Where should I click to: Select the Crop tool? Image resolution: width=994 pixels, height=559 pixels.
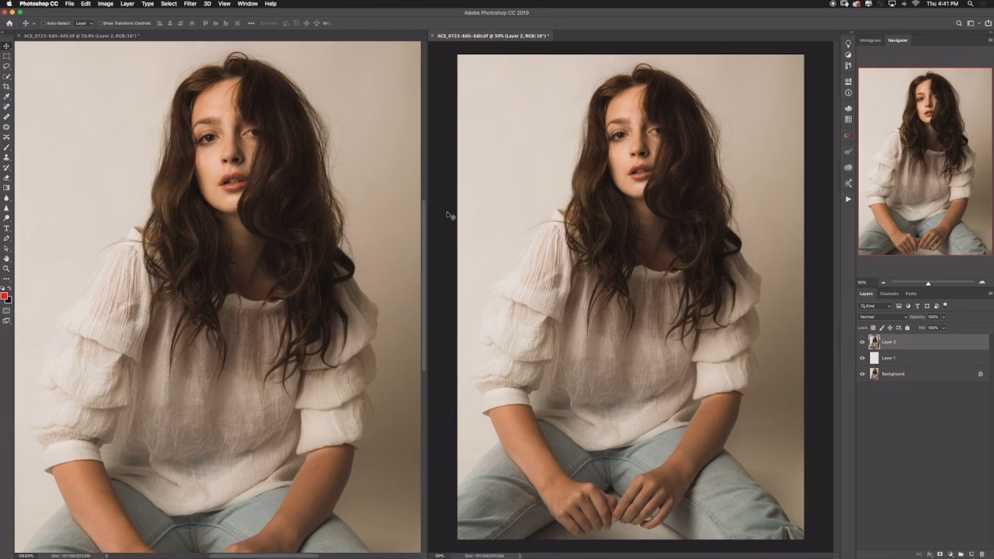click(x=6, y=87)
